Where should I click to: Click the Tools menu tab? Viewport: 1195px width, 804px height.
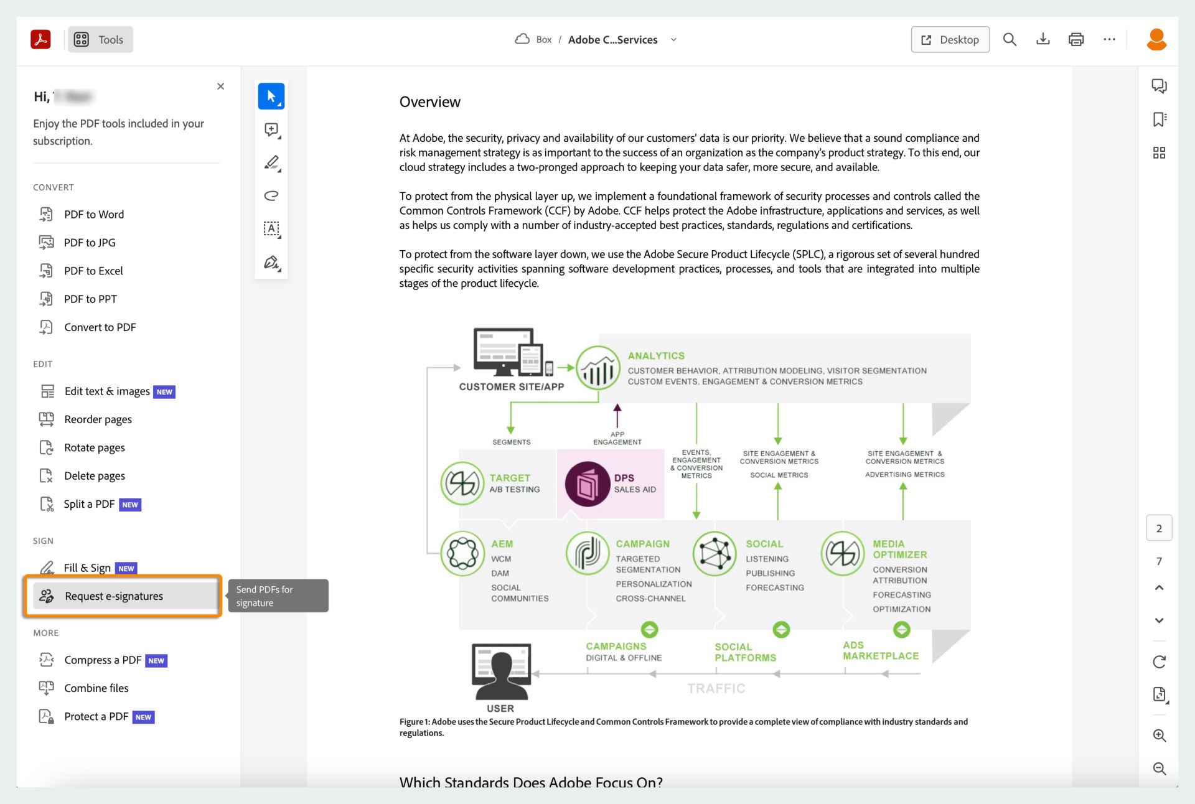click(100, 39)
